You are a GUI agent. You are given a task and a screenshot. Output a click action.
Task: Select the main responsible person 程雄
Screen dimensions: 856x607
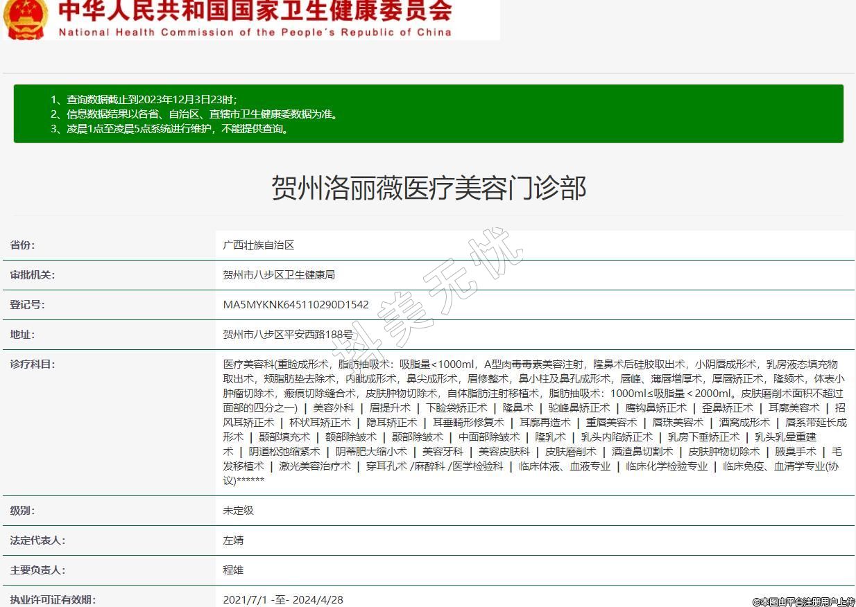233,570
